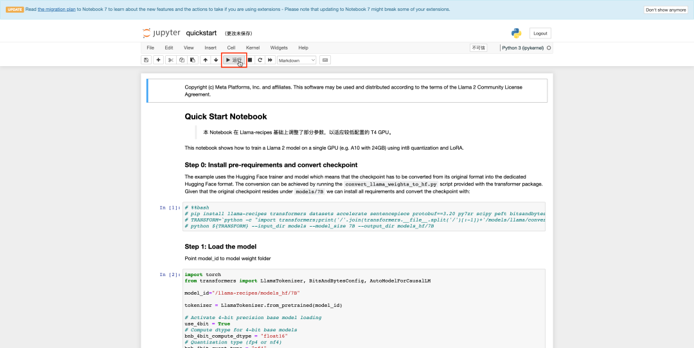Move selected cell up arrow

coord(205,60)
